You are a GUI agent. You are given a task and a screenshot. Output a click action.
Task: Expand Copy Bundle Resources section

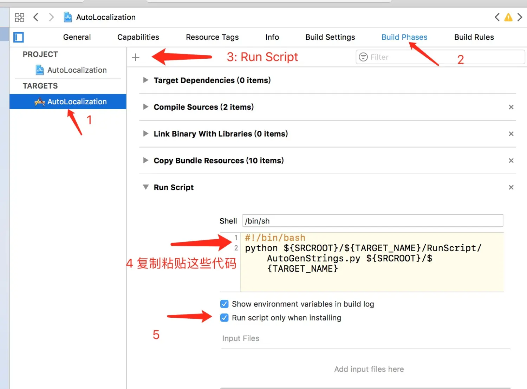pos(145,160)
